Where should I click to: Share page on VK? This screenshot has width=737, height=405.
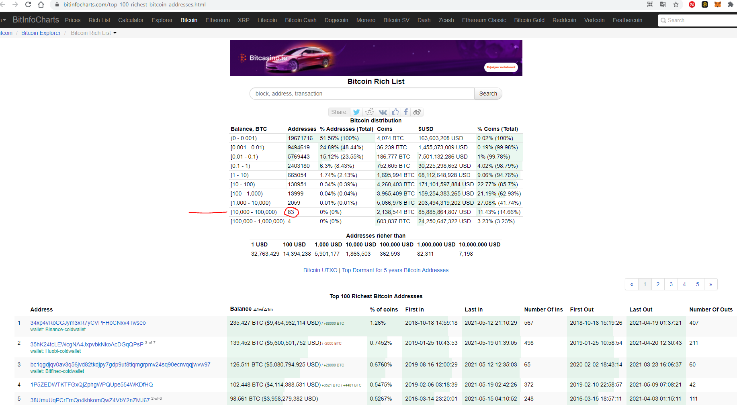[383, 112]
